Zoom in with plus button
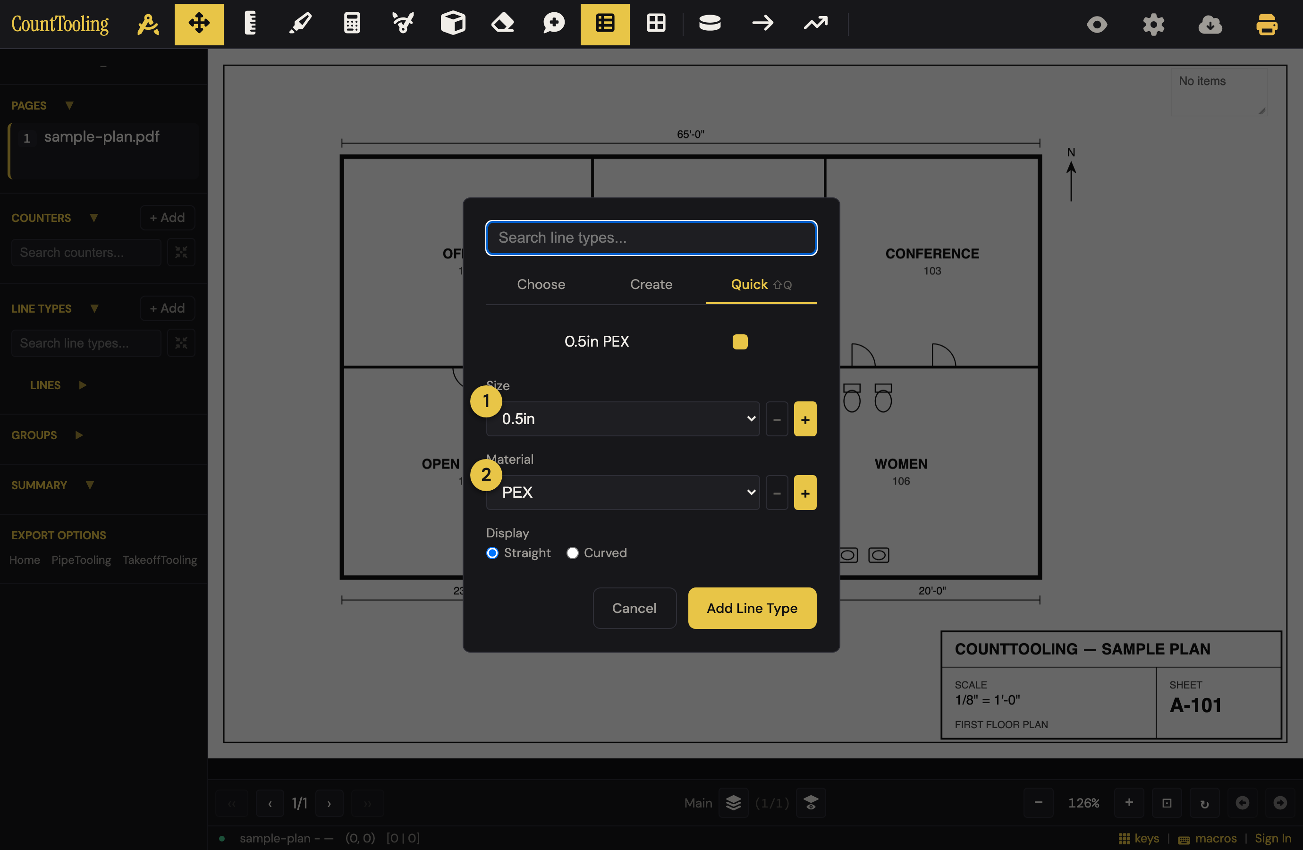The image size is (1303, 850). tap(1129, 803)
